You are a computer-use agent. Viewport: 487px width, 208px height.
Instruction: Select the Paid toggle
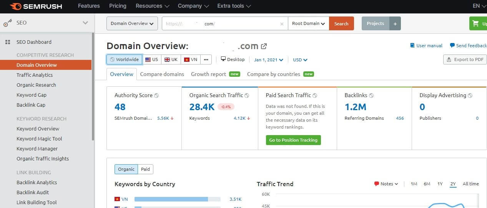[x=145, y=169]
